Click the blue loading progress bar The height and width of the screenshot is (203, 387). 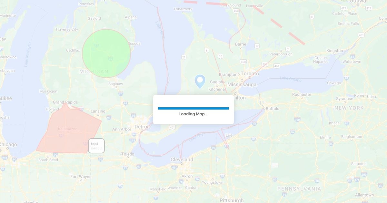point(193,109)
